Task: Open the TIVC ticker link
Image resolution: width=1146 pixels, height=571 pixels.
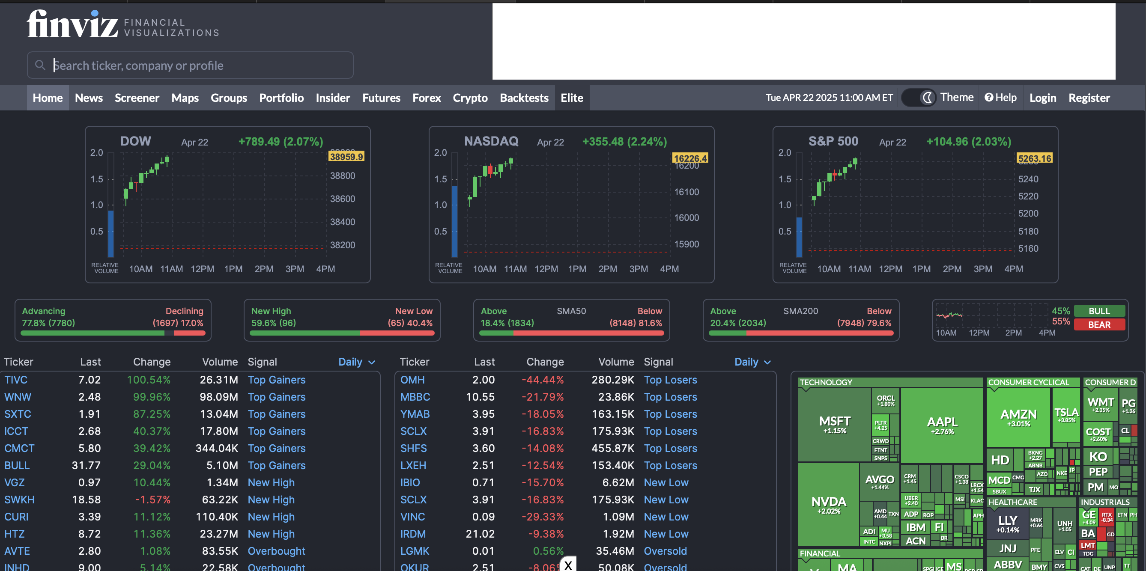Action: tap(16, 380)
